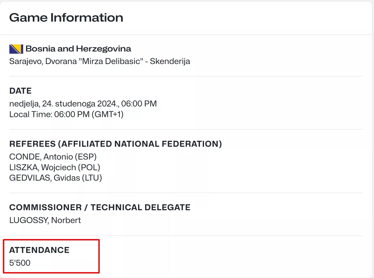Click the Sarajevo Mirza Delibasic venue text
The height and width of the screenshot is (278, 374).
99,61
